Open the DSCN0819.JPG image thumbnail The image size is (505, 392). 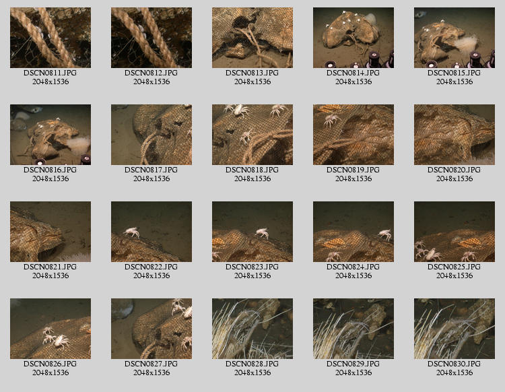point(353,135)
